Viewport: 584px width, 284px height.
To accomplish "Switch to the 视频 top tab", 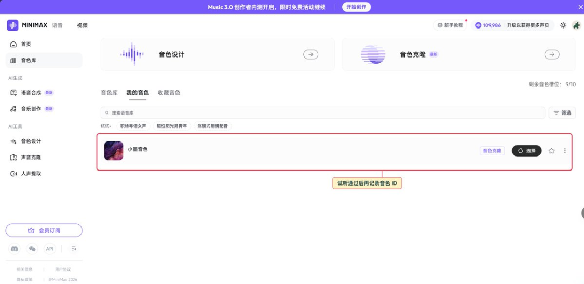I will click(x=83, y=25).
